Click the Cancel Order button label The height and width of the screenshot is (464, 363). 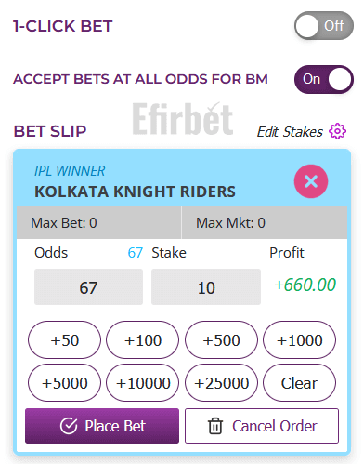pos(275,426)
